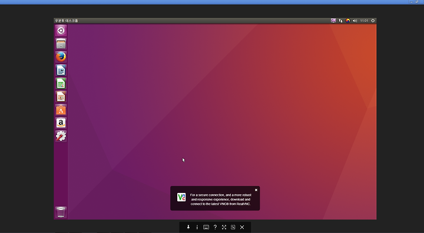Open Ubuntu Software center
Screen dimensions: 424x233
[x=61, y=110]
